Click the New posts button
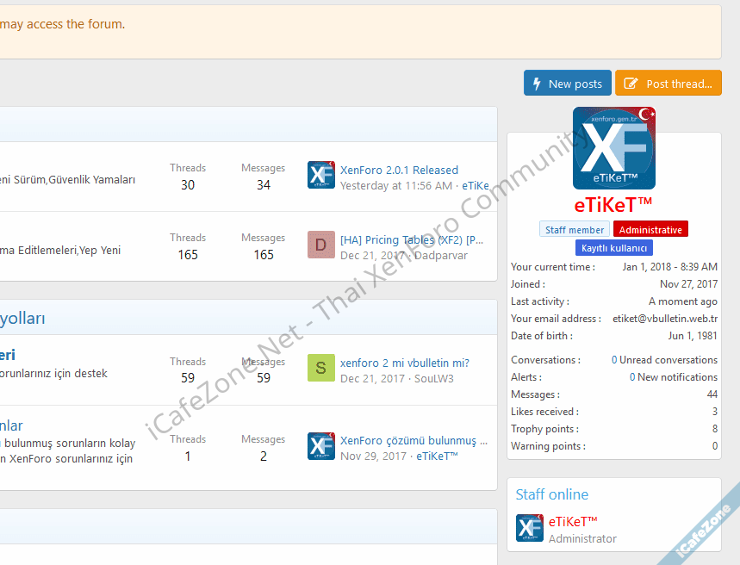The height and width of the screenshot is (565, 740). 567,84
